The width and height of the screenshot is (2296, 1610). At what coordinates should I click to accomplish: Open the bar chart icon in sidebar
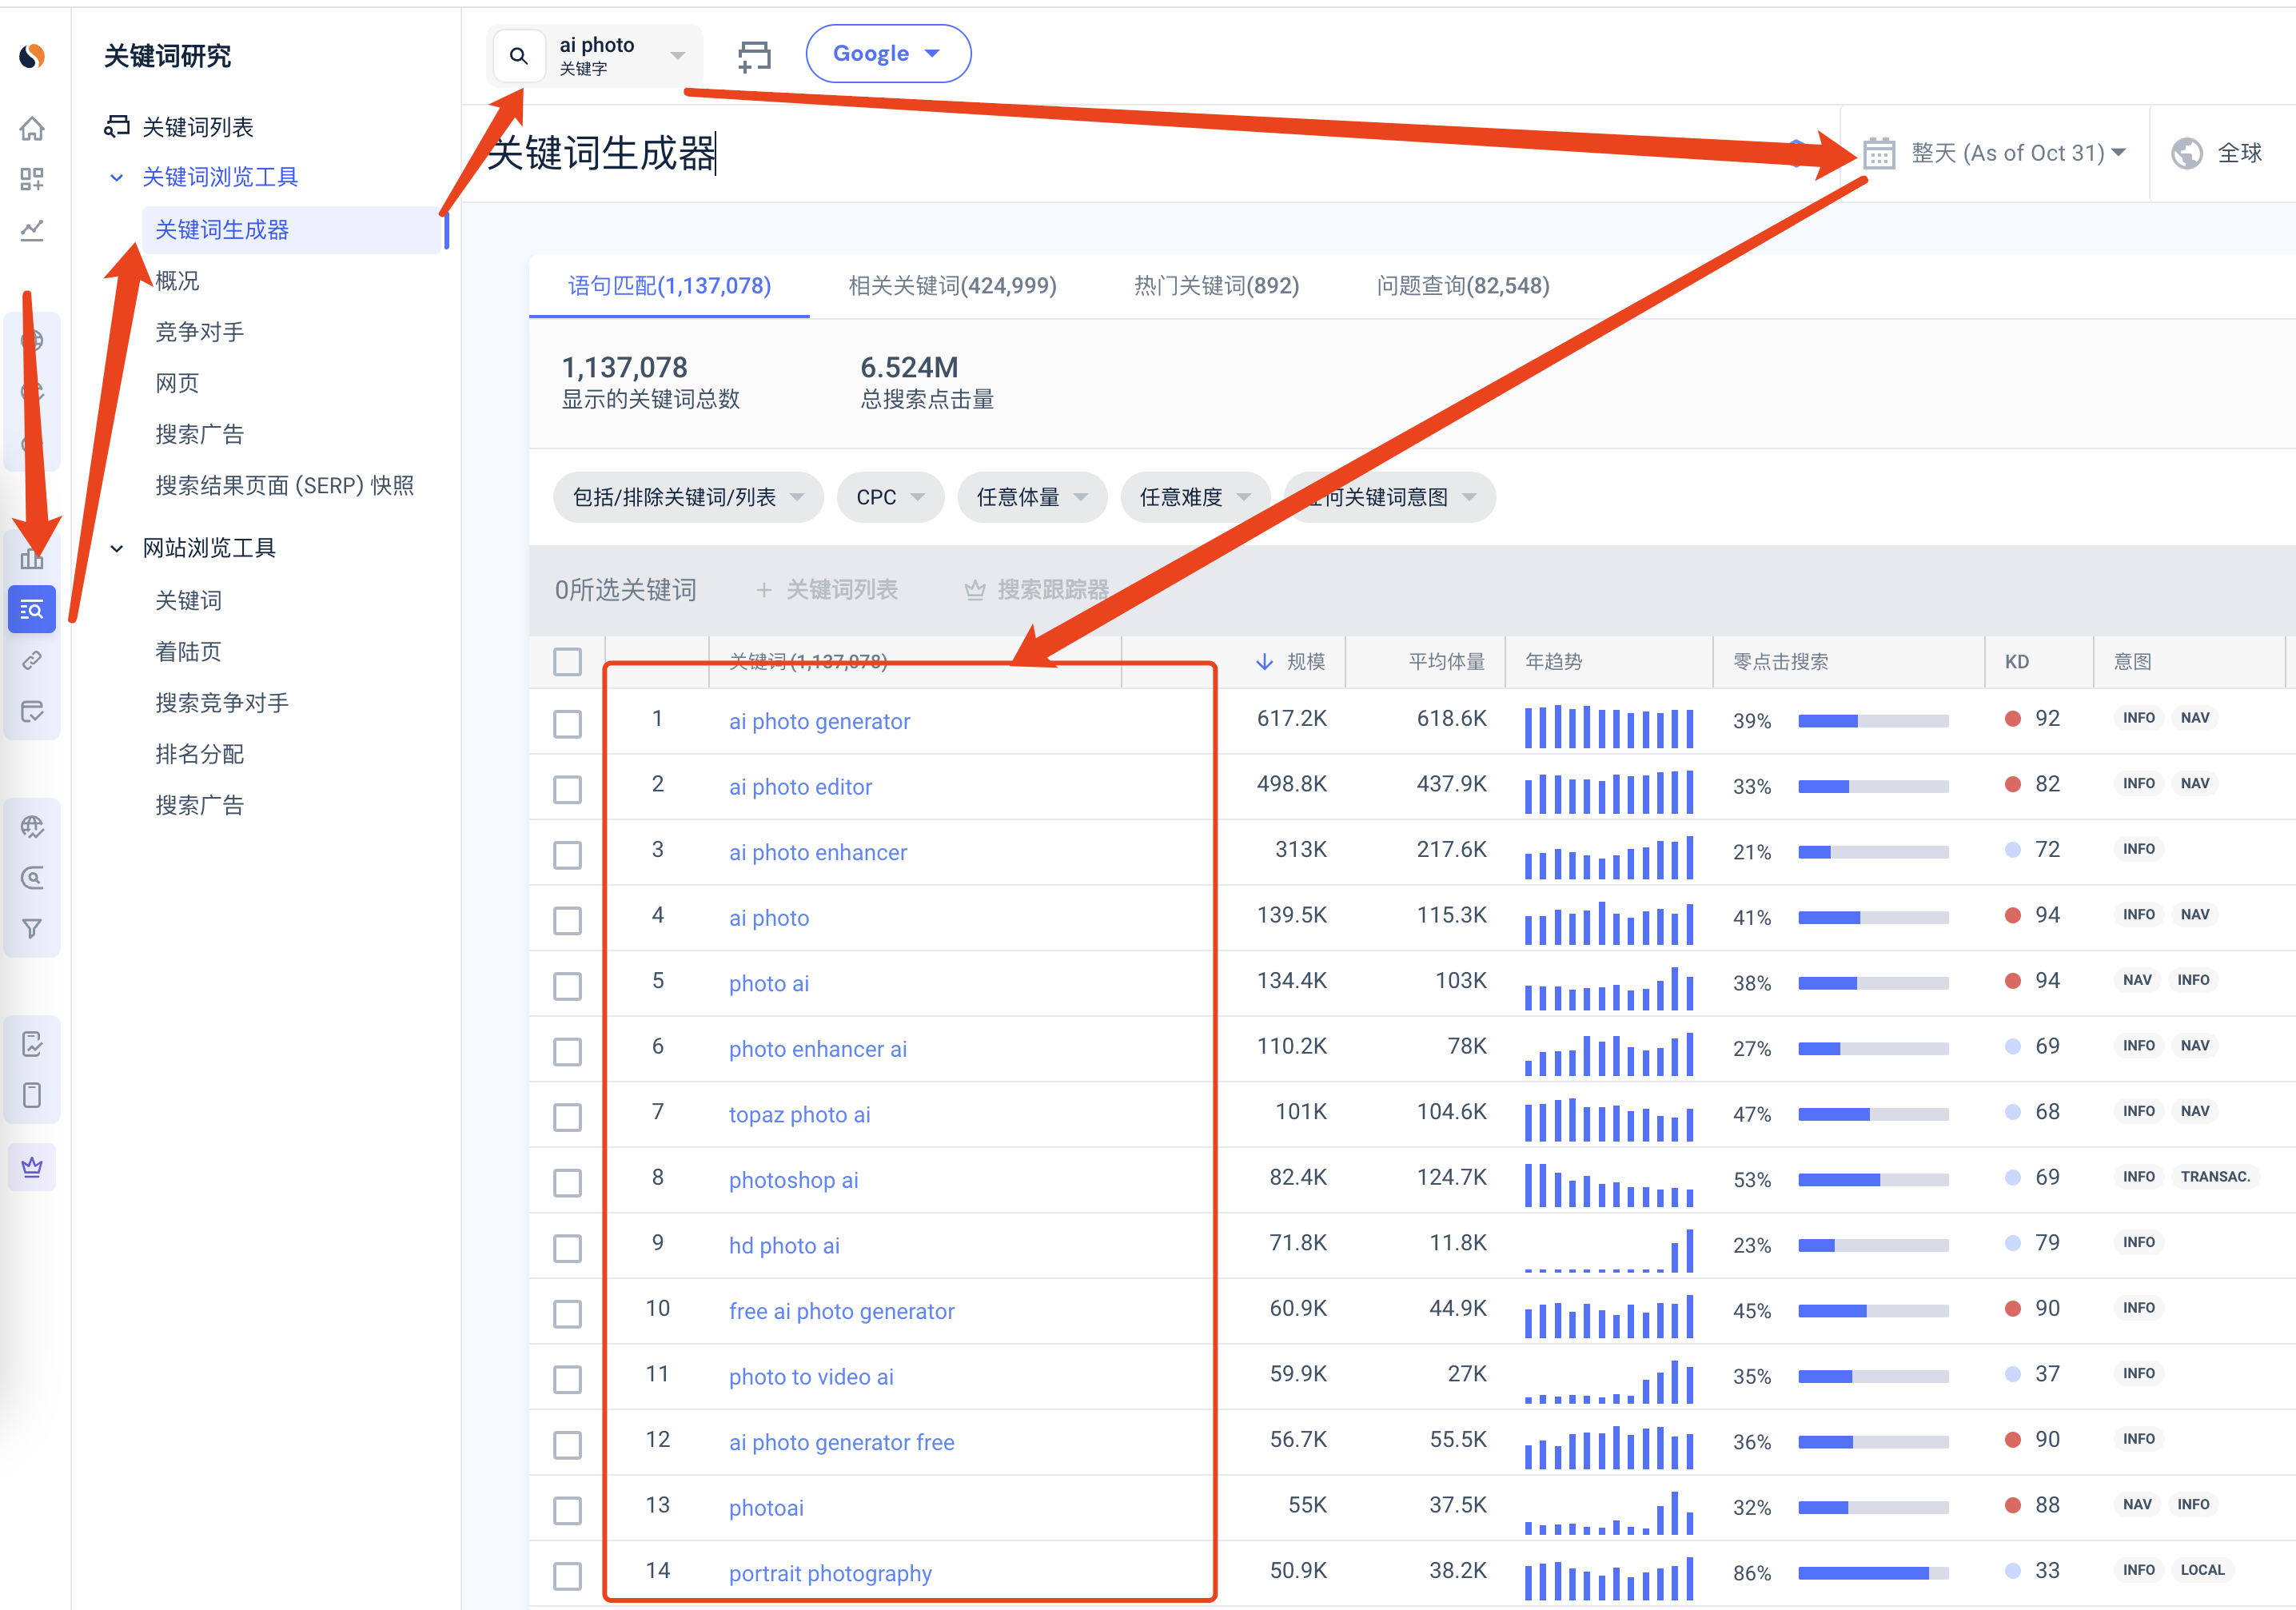(x=32, y=558)
